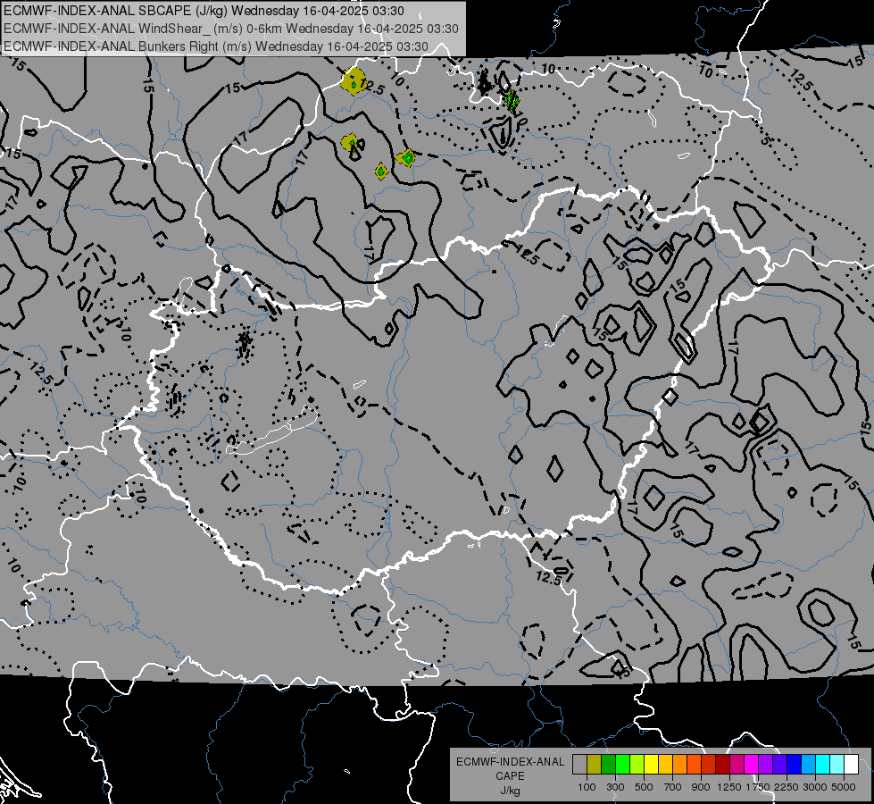Select the 2250 legend scale value
Screen dimensions: 874x804
coord(787,787)
